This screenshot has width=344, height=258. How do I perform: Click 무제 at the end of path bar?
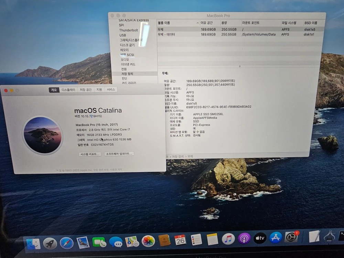[190, 156]
